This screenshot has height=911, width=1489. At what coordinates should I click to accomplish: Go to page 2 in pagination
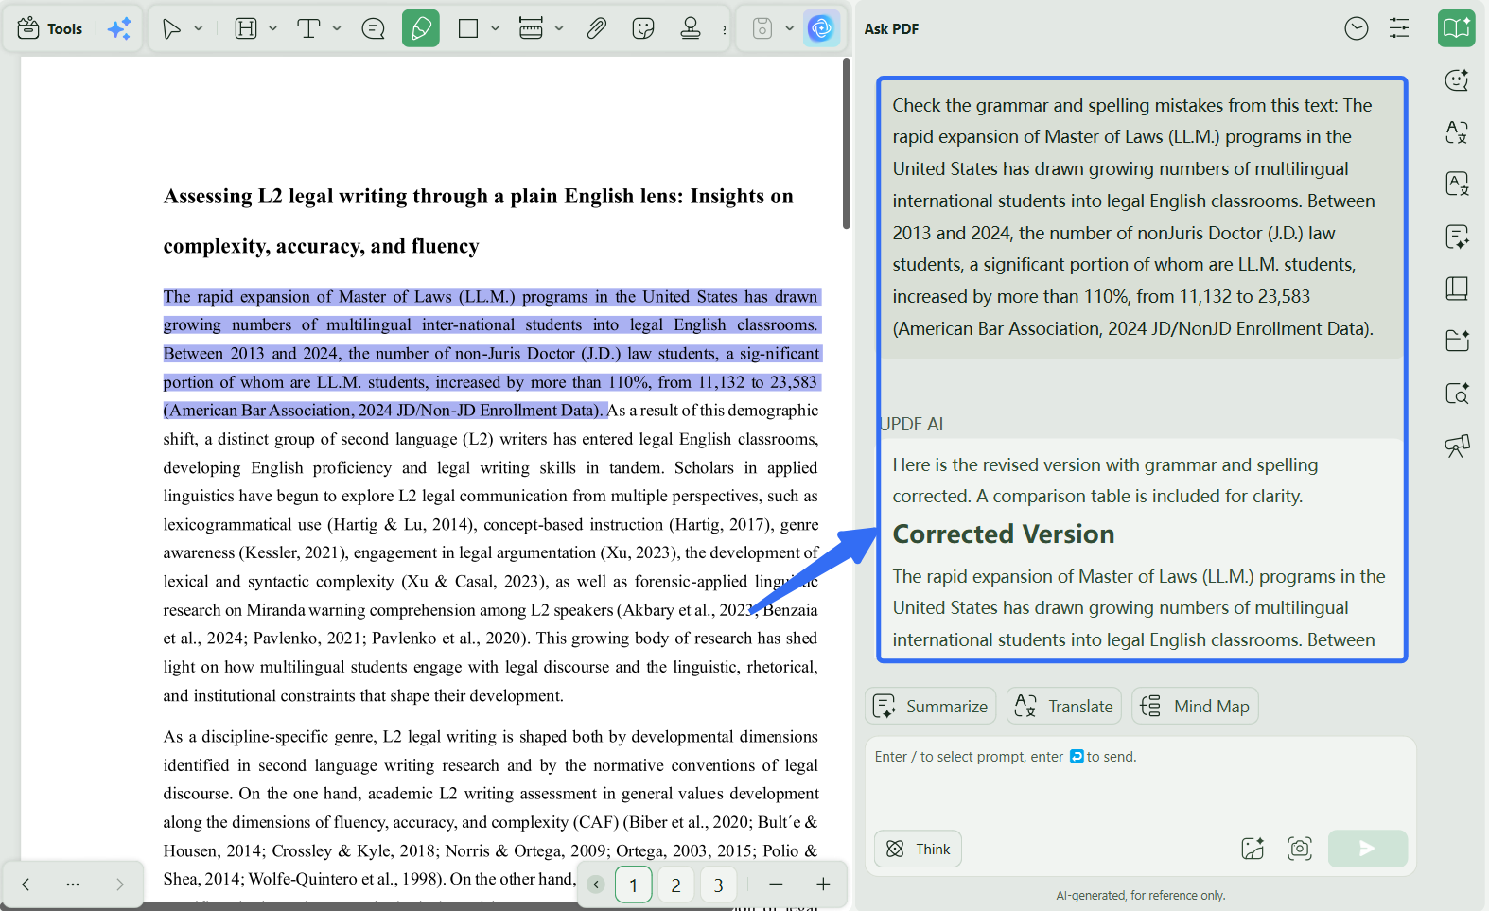pos(675,885)
